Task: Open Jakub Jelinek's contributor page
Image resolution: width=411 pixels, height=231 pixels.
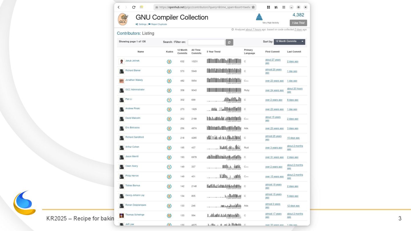Action: click(x=132, y=61)
